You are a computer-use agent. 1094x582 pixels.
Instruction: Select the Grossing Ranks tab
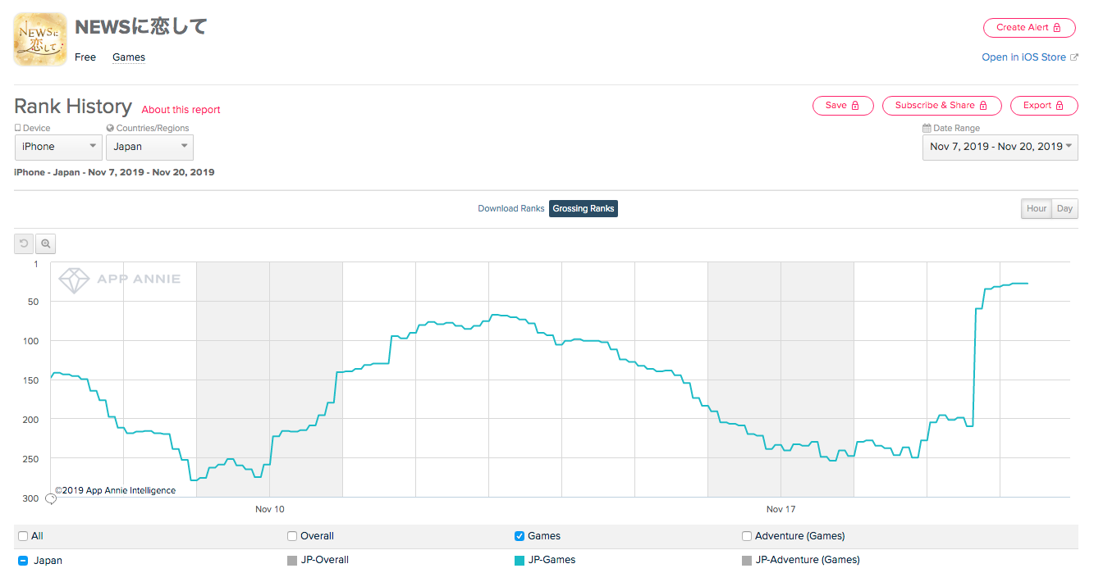584,209
